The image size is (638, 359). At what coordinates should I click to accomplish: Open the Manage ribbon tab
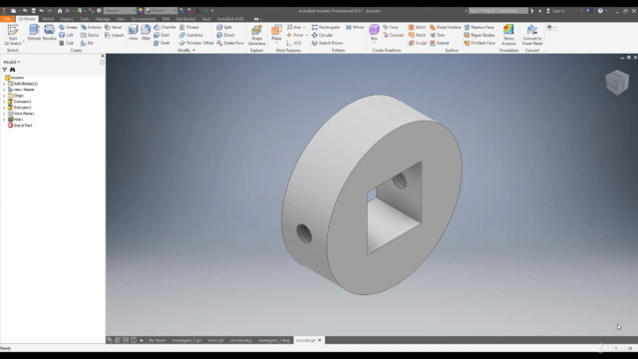click(103, 19)
